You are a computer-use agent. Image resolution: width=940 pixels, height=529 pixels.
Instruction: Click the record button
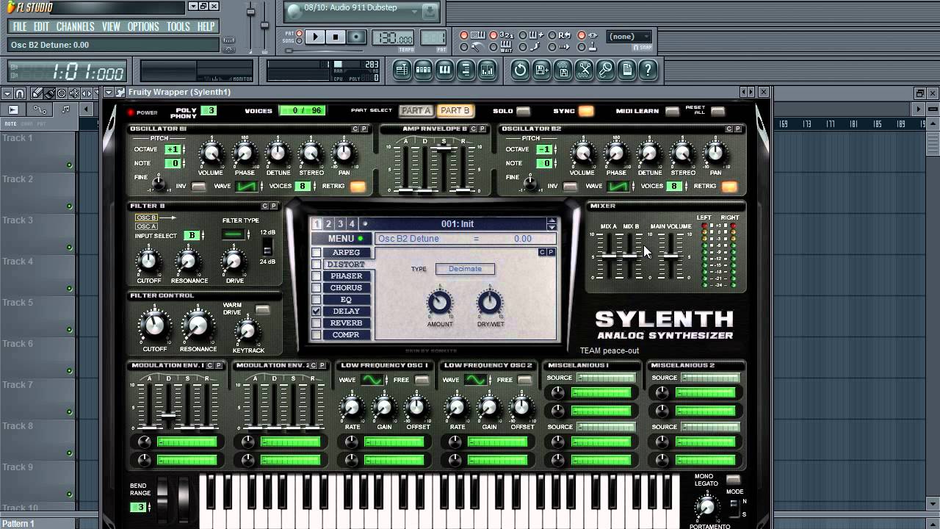356,37
